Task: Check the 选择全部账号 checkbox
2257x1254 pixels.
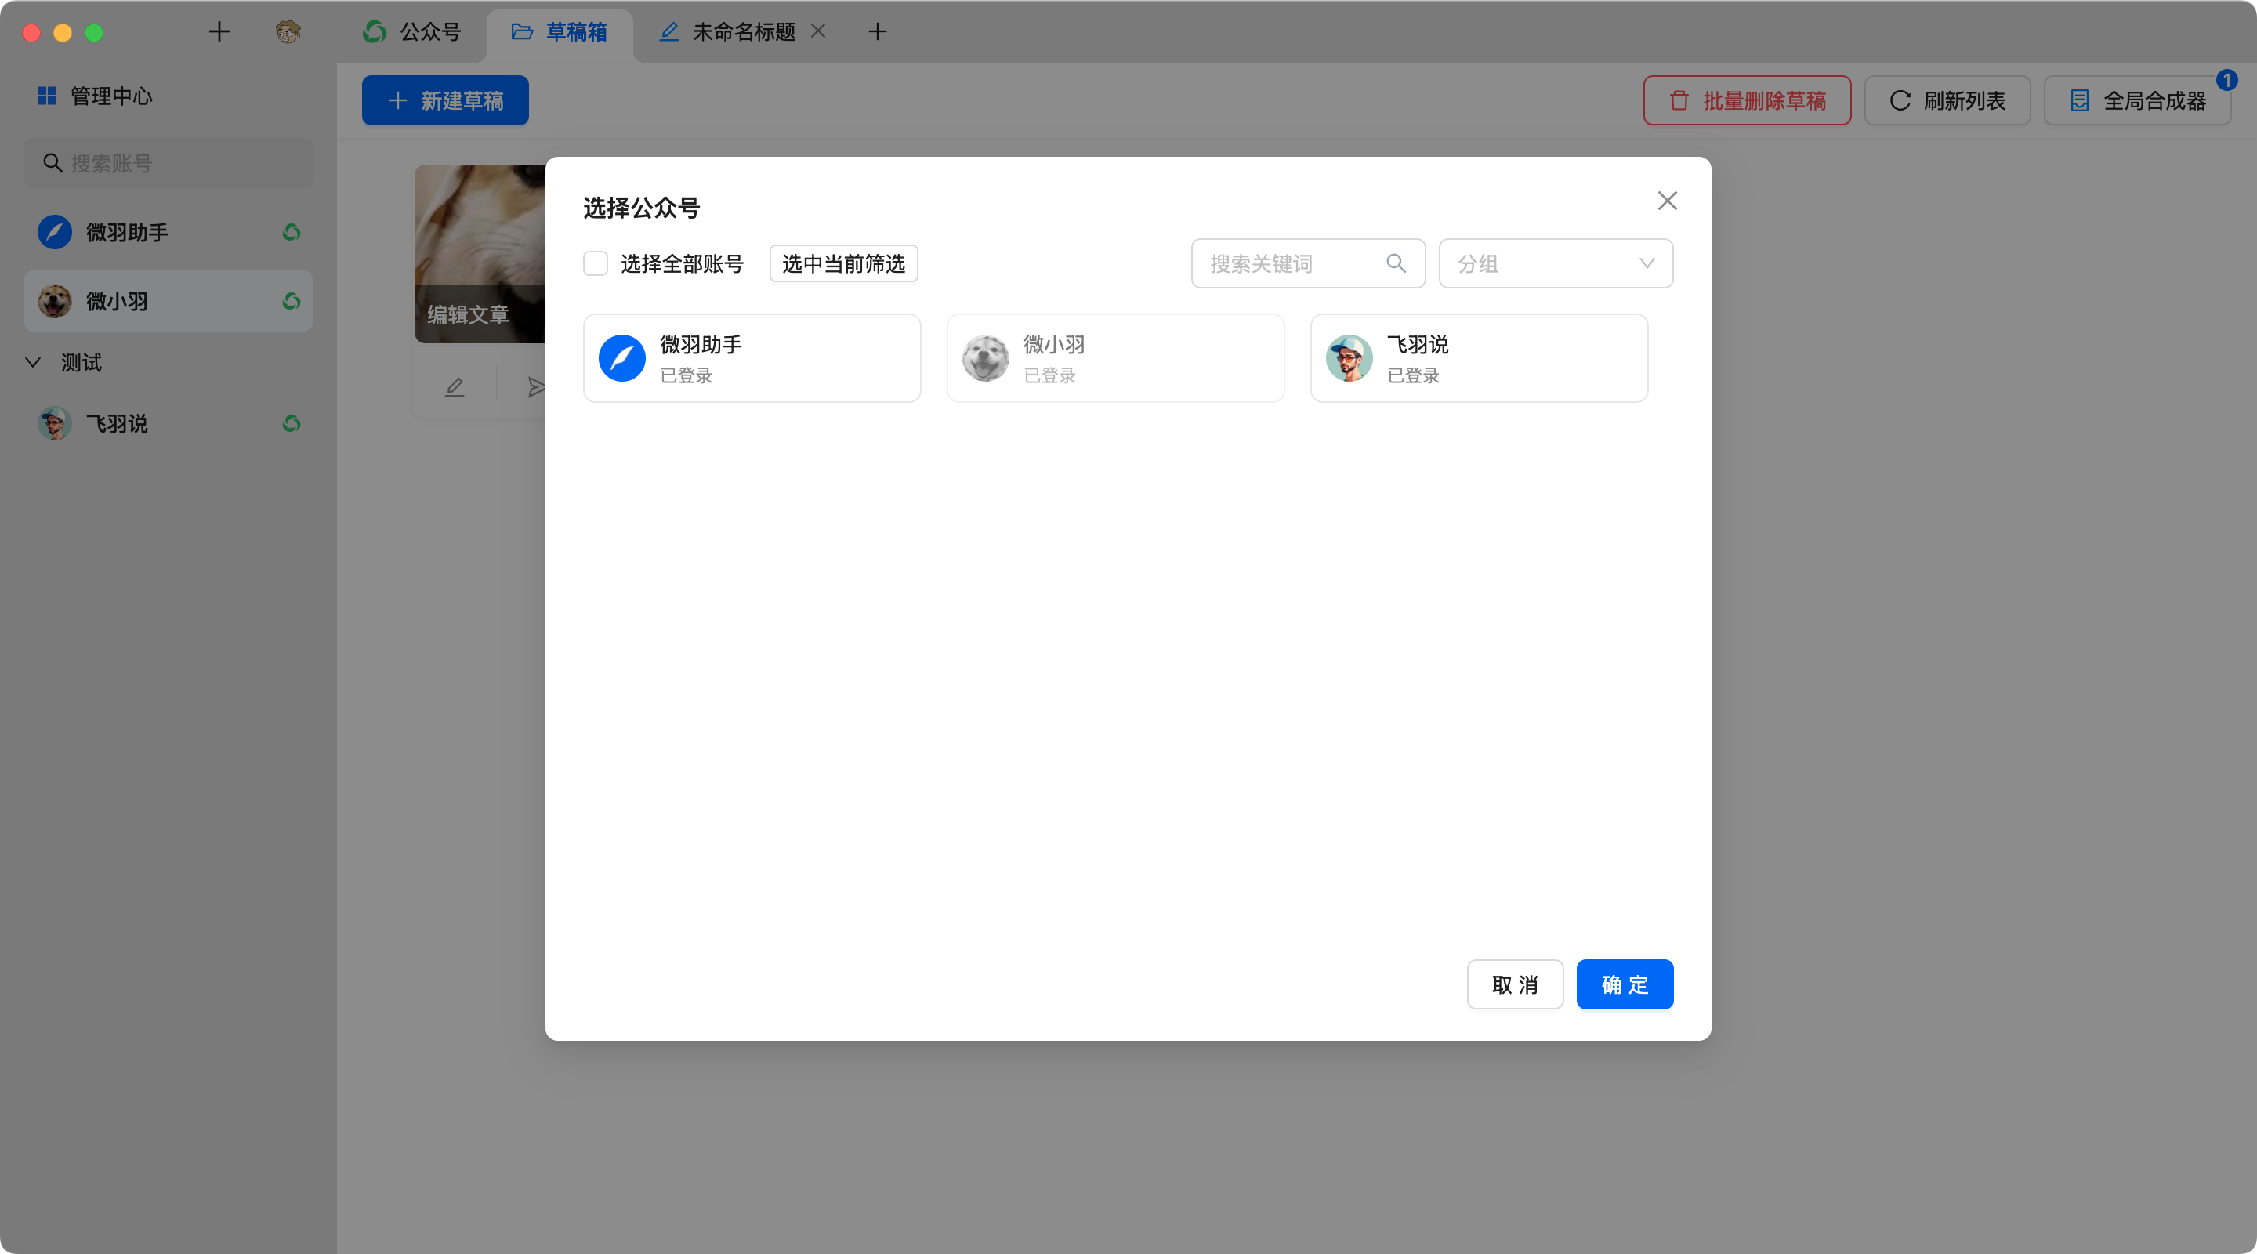Action: pos(596,264)
